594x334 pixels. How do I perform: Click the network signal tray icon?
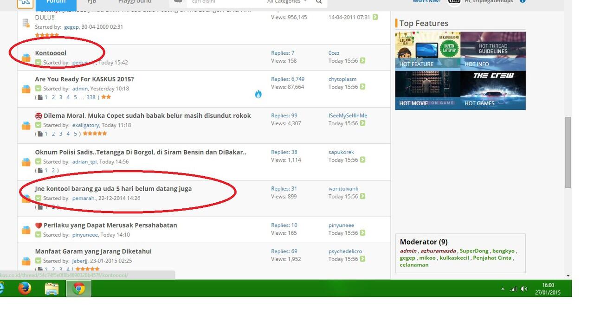click(513, 289)
